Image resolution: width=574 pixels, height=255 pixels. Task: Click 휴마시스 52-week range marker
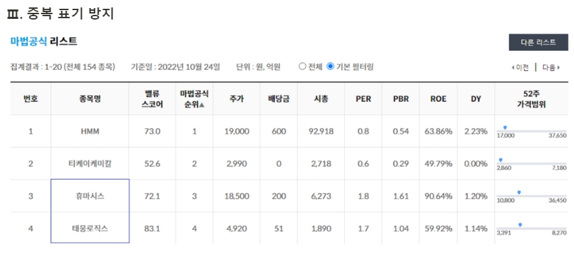click(x=519, y=192)
